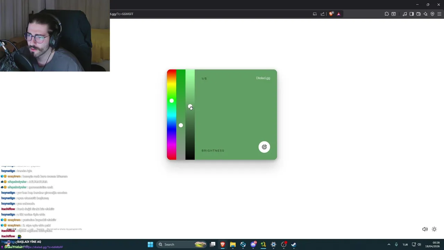Viewport: 444px width, 250px height.
Task: Open Brave Shields lion icon
Action: pyautogui.click(x=331, y=14)
